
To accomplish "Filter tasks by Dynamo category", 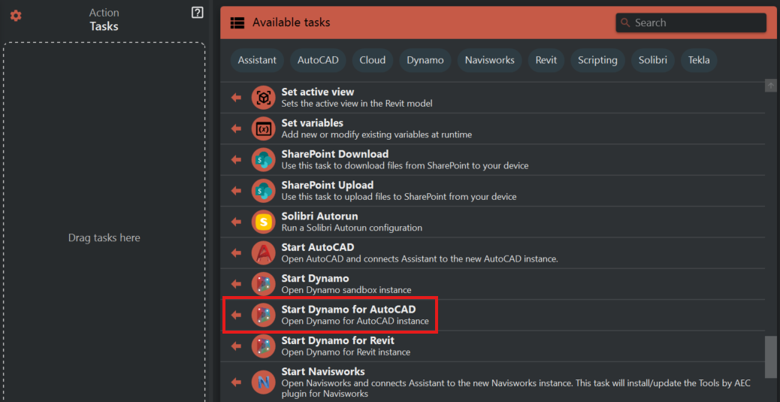I will click(425, 60).
